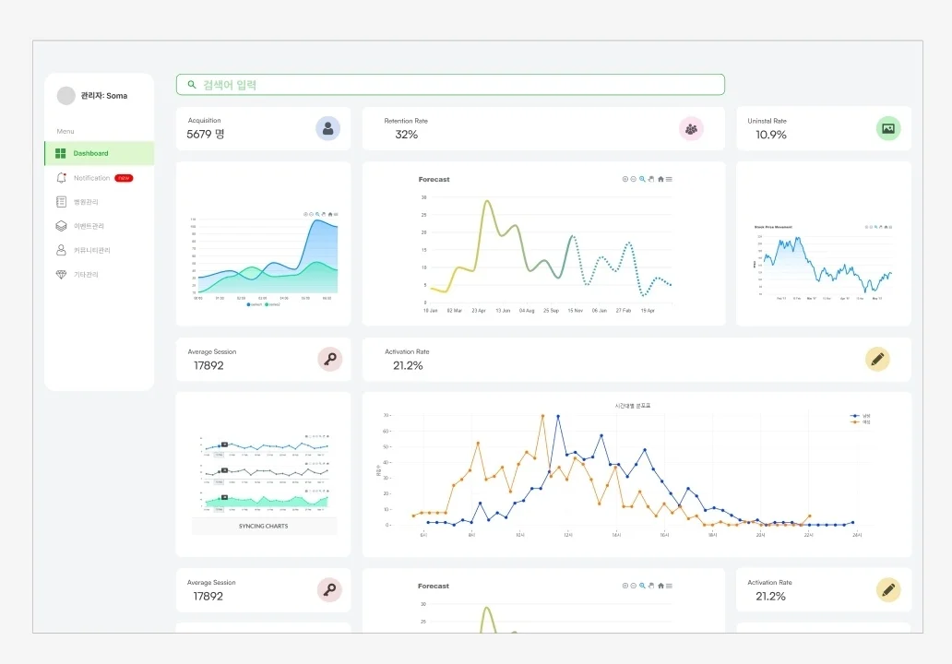Viewport: 952px width, 664px height.
Task: Open the Dashboard menu item
Action: pyautogui.click(x=100, y=154)
